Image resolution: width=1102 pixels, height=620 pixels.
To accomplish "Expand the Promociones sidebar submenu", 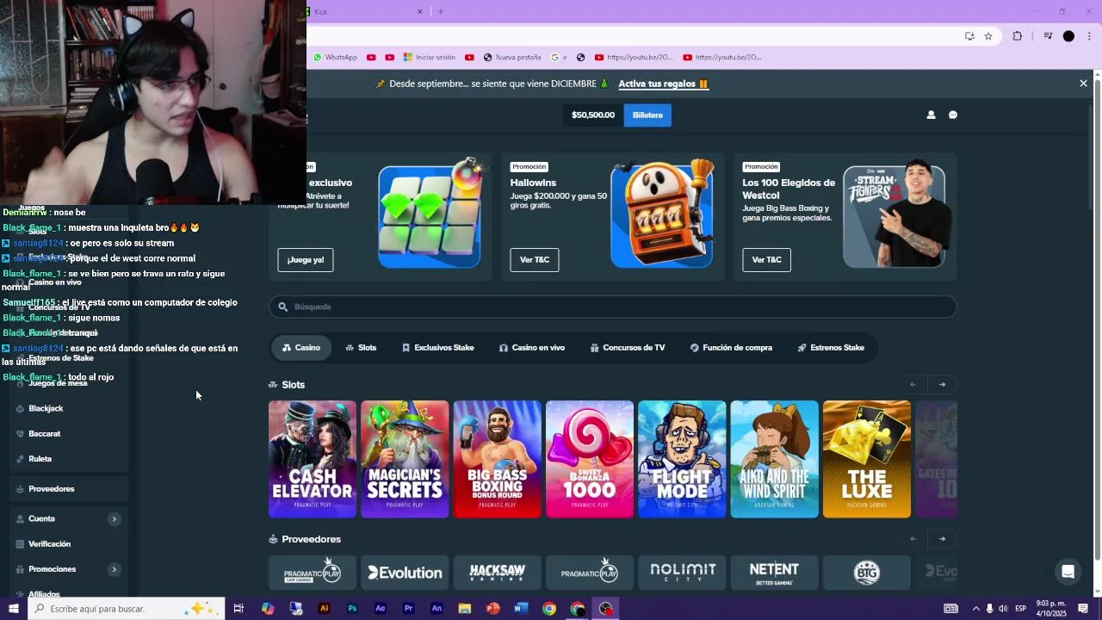I will (114, 569).
